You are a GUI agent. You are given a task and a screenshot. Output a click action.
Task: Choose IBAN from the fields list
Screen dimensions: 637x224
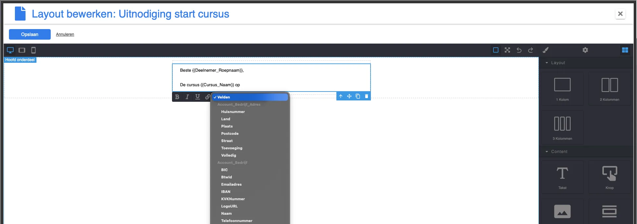(x=250, y=192)
